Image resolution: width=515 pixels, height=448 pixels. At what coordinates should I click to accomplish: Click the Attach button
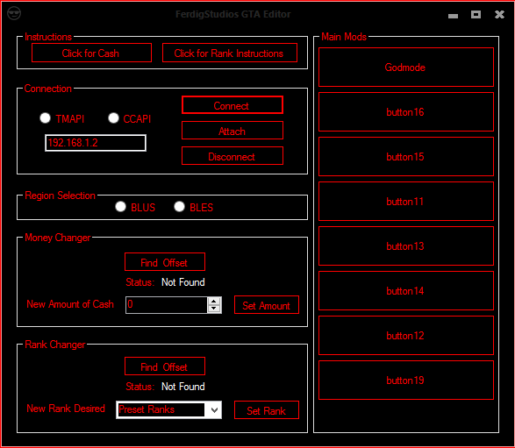[232, 131]
